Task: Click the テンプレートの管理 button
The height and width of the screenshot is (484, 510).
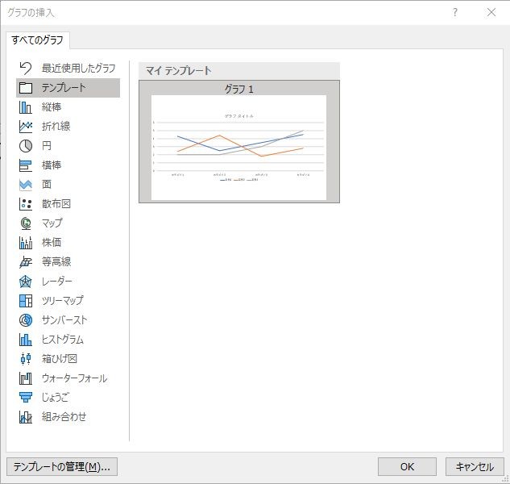Action: click(x=62, y=467)
